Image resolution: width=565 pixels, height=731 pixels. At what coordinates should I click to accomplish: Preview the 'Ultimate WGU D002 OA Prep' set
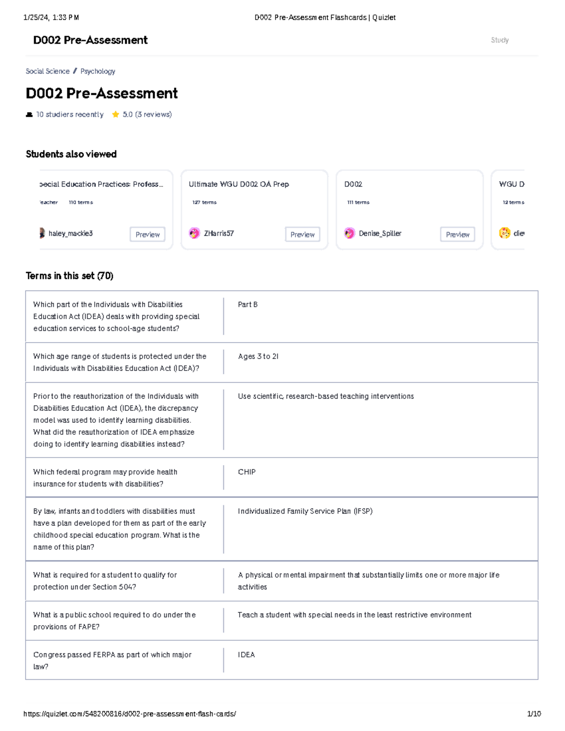(x=302, y=234)
